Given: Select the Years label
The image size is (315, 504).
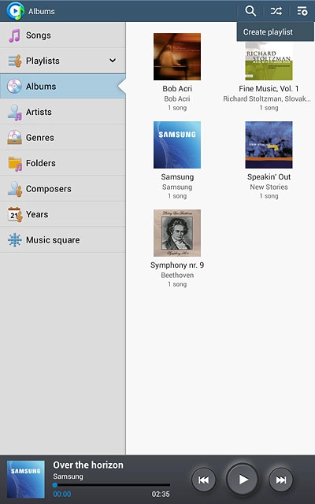Looking at the screenshot, I should (37, 214).
